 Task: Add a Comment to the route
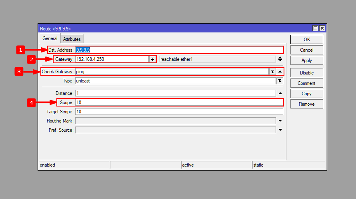coord(306,83)
